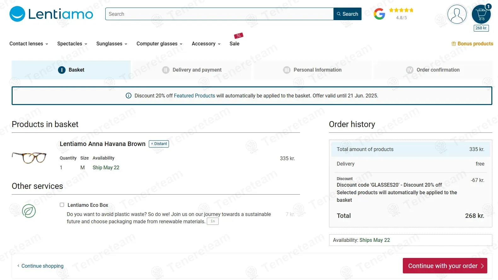Open the Sale menu item
Screen dimensions: 498x280
click(235, 44)
